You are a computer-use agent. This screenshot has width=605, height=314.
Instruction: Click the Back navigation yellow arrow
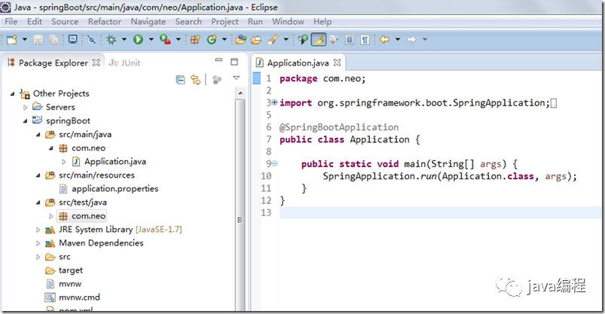pos(384,39)
